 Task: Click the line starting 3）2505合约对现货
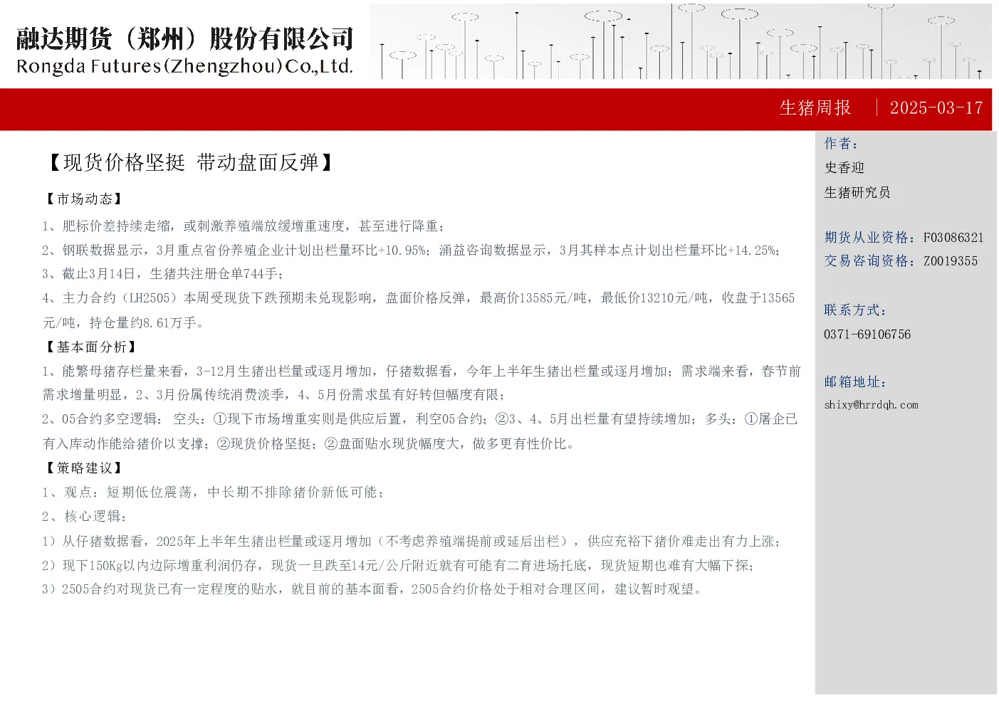(372, 589)
